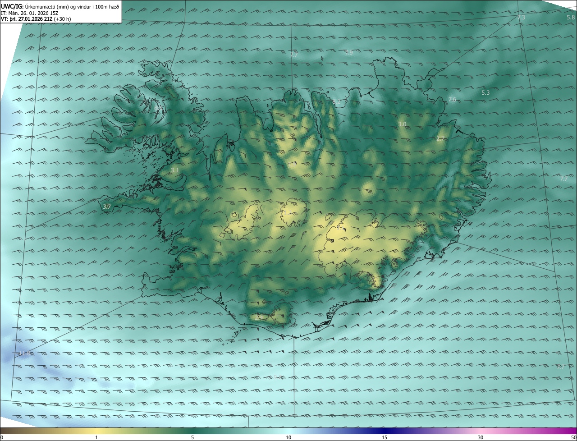Click the 7.6 value label on the northeast coast
Screen dimensions: 577x441
pos(452,99)
